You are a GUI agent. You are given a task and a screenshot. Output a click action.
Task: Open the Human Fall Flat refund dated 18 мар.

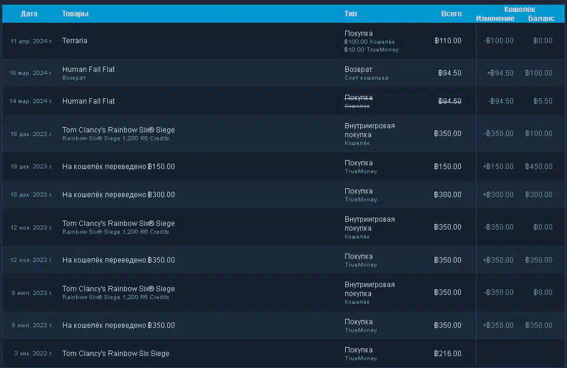pyautogui.click(x=88, y=70)
